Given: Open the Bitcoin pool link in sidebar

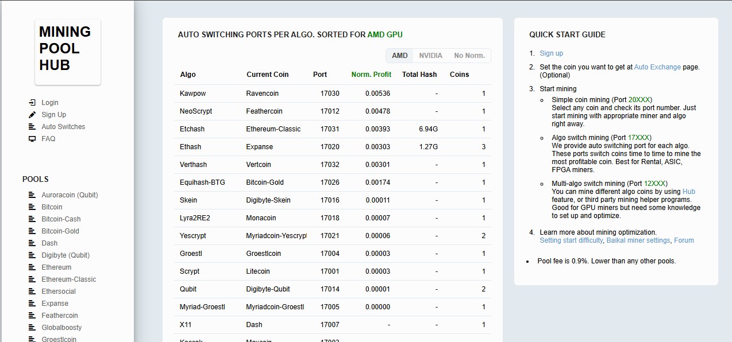Looking at the screenshot, I should click(52, 207).
